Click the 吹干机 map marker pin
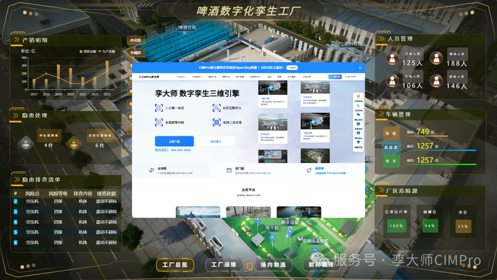Viewport: 497px width, 280px height. click(272, 237)
